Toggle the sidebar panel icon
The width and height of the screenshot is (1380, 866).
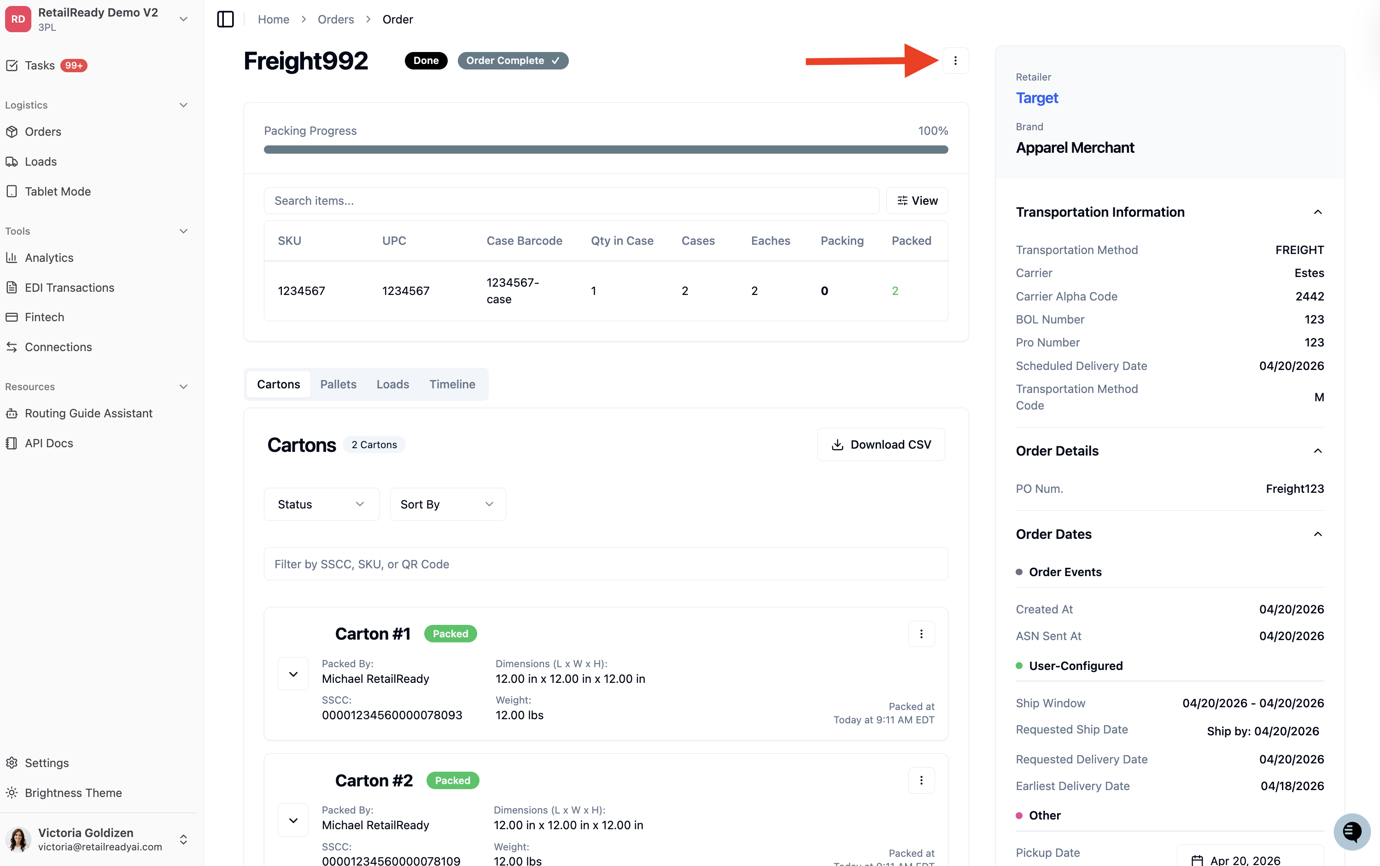point(225,19)
